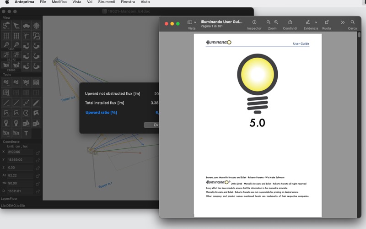
Task: Click the Condividi share button
Action: coord(290,22)
